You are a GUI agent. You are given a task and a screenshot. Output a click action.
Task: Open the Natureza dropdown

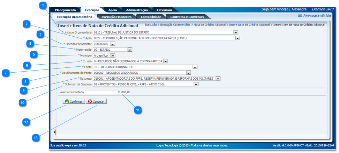(218, 79)
